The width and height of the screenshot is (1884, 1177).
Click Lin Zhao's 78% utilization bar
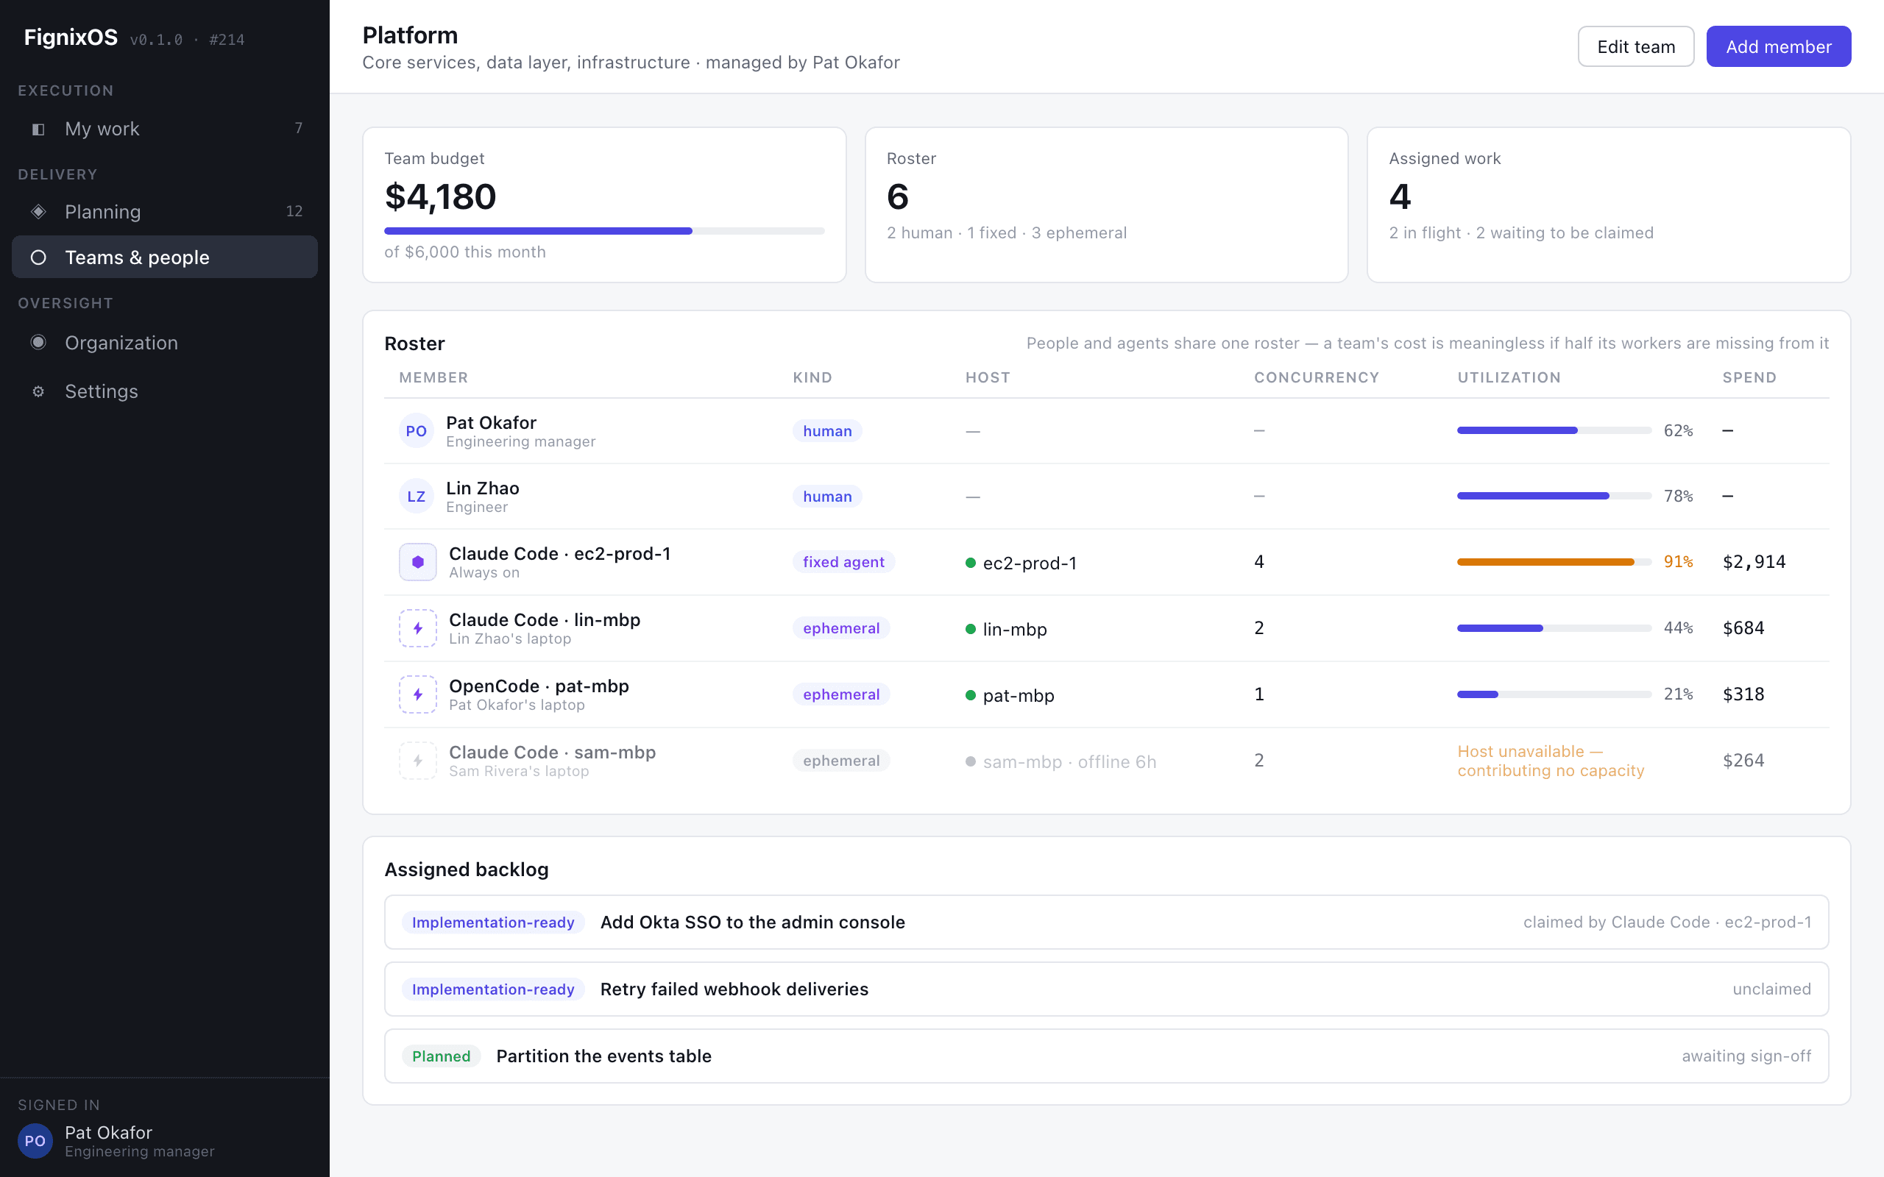1554,496
